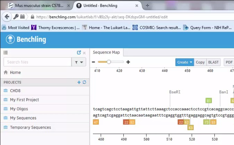234x145 pixels.
Task: Adjust the sequence zoom slider handle
Action: 109,62
